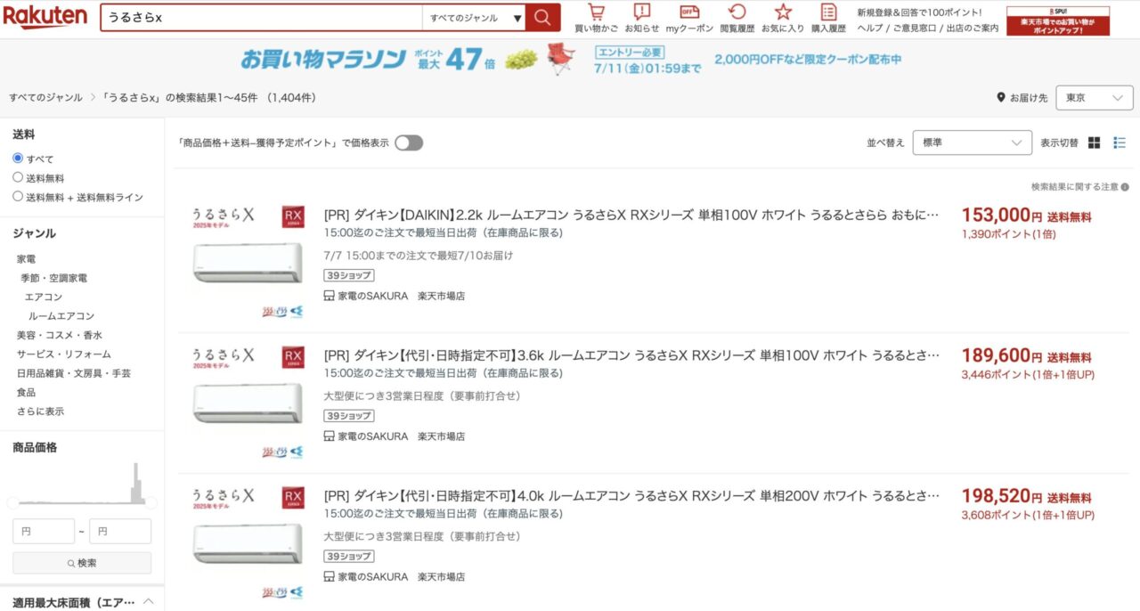1140x611 pixels.
Task: Toggle the price display with shipping switch
Action: [409, 143]
